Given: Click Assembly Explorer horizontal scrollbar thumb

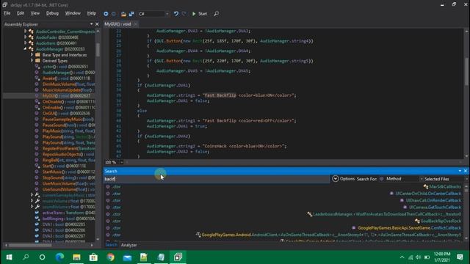Looking at the screenshot, I should pos(30,245).
